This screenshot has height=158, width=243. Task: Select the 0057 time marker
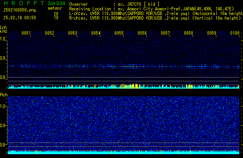165,33
